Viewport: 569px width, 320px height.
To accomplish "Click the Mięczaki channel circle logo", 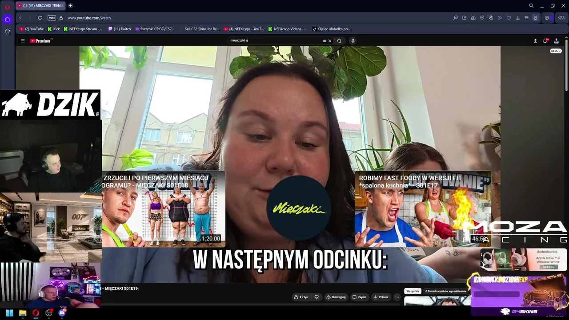I will 299,208.
